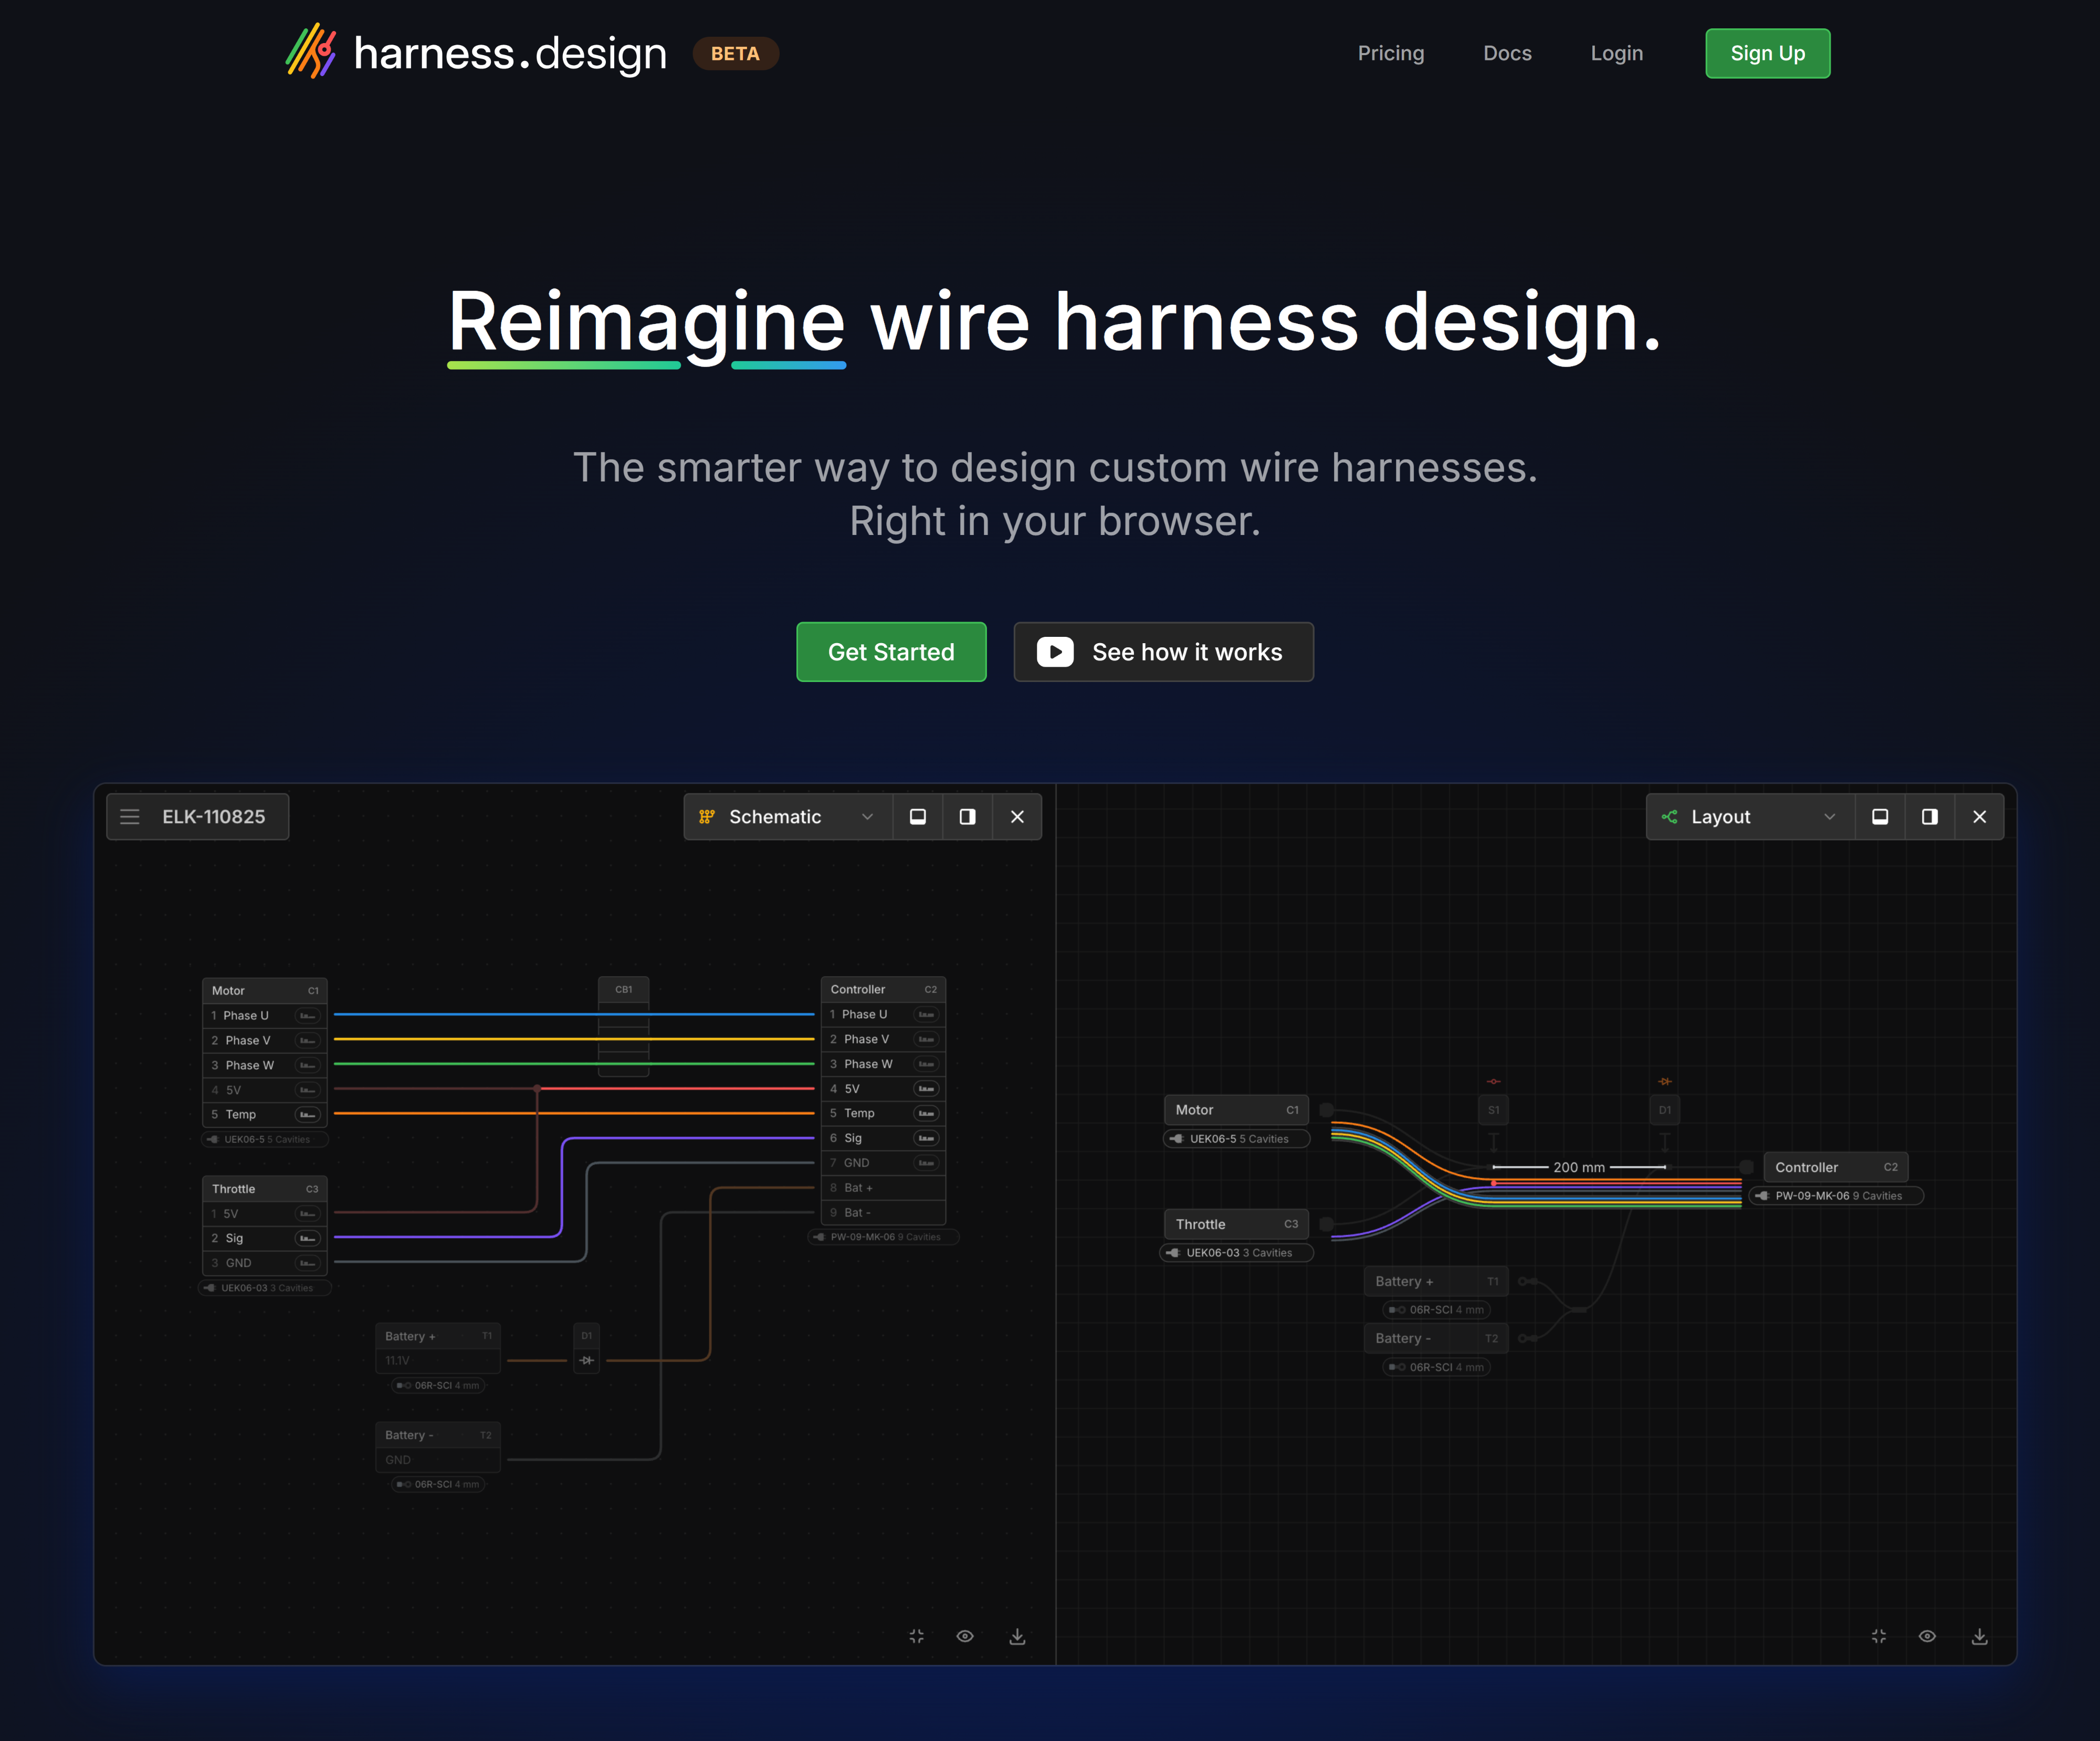Click the Get Started button
This screenshot has width=2100, height=1741.
(x=890, y=652)
